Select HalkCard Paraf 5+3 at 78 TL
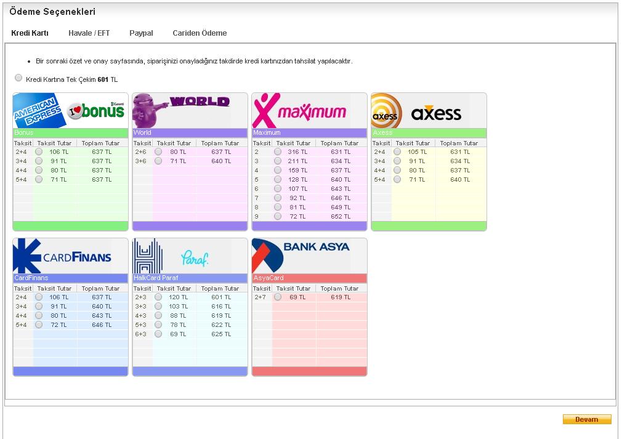The height and width of the screenshot is (439, 622). (158, 324)
